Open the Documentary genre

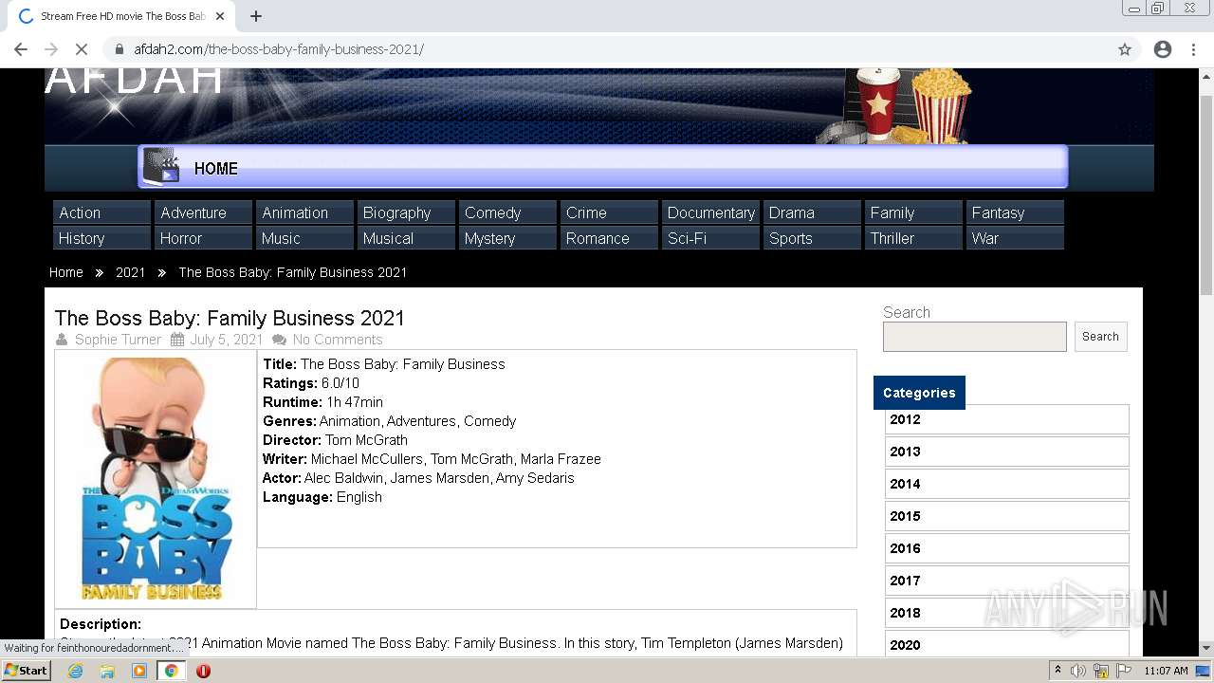pyautogui.click(x=710, y=212)
